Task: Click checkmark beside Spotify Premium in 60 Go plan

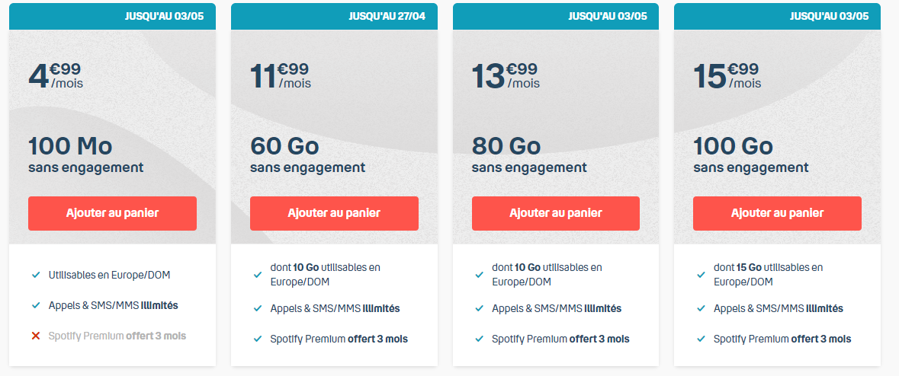Action: [258, 339]
